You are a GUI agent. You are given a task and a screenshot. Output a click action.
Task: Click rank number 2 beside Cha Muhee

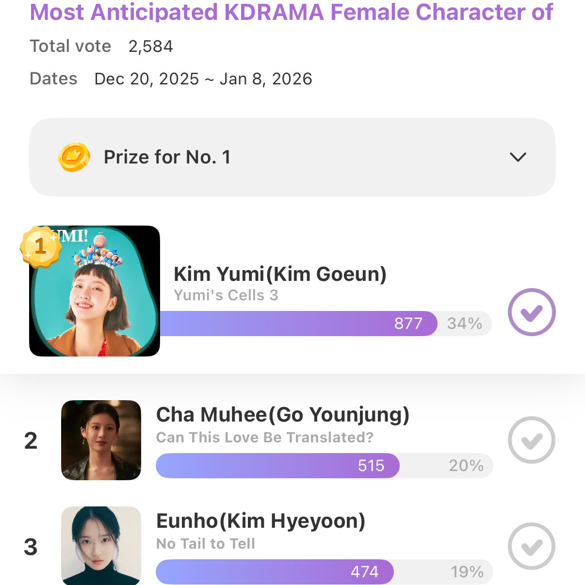[31, 440]
